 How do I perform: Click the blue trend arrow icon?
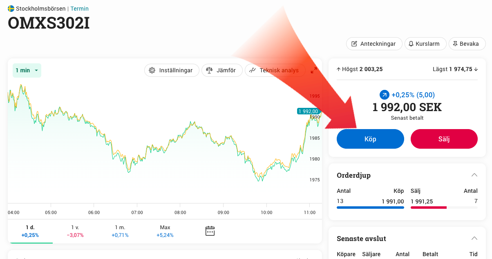(x=385, y=95)
